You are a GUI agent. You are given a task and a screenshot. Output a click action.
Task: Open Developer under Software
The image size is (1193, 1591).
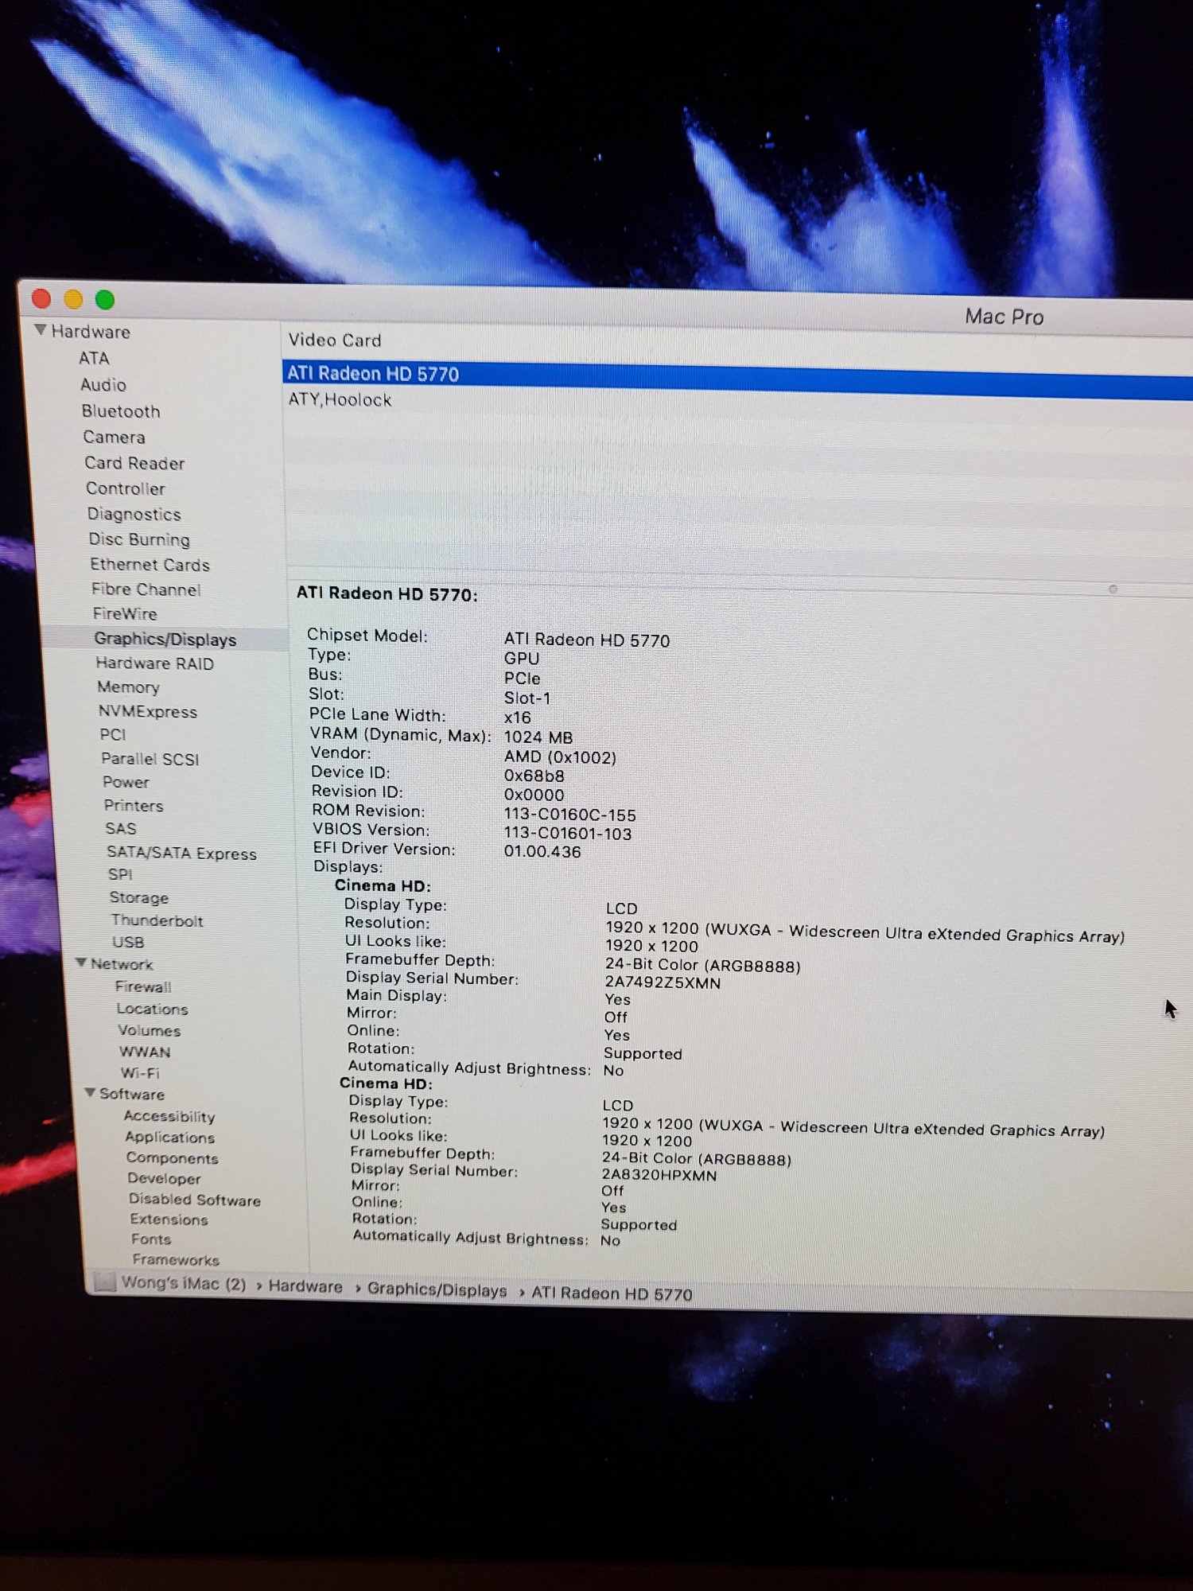[165, 1178]
